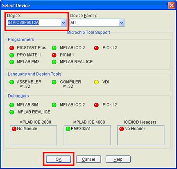Click the red PICSTART Plus status indicator

tap(12, 48)
